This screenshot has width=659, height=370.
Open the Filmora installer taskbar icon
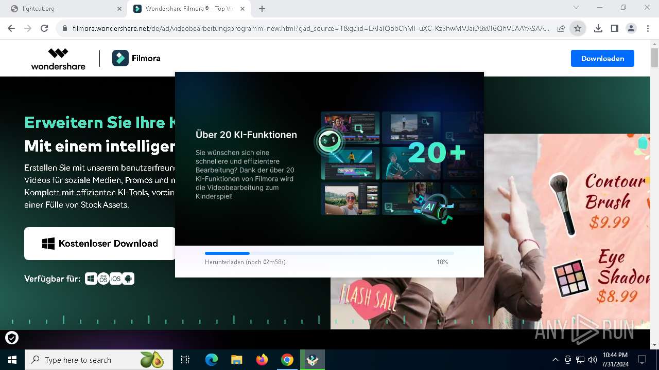[313, 360]
